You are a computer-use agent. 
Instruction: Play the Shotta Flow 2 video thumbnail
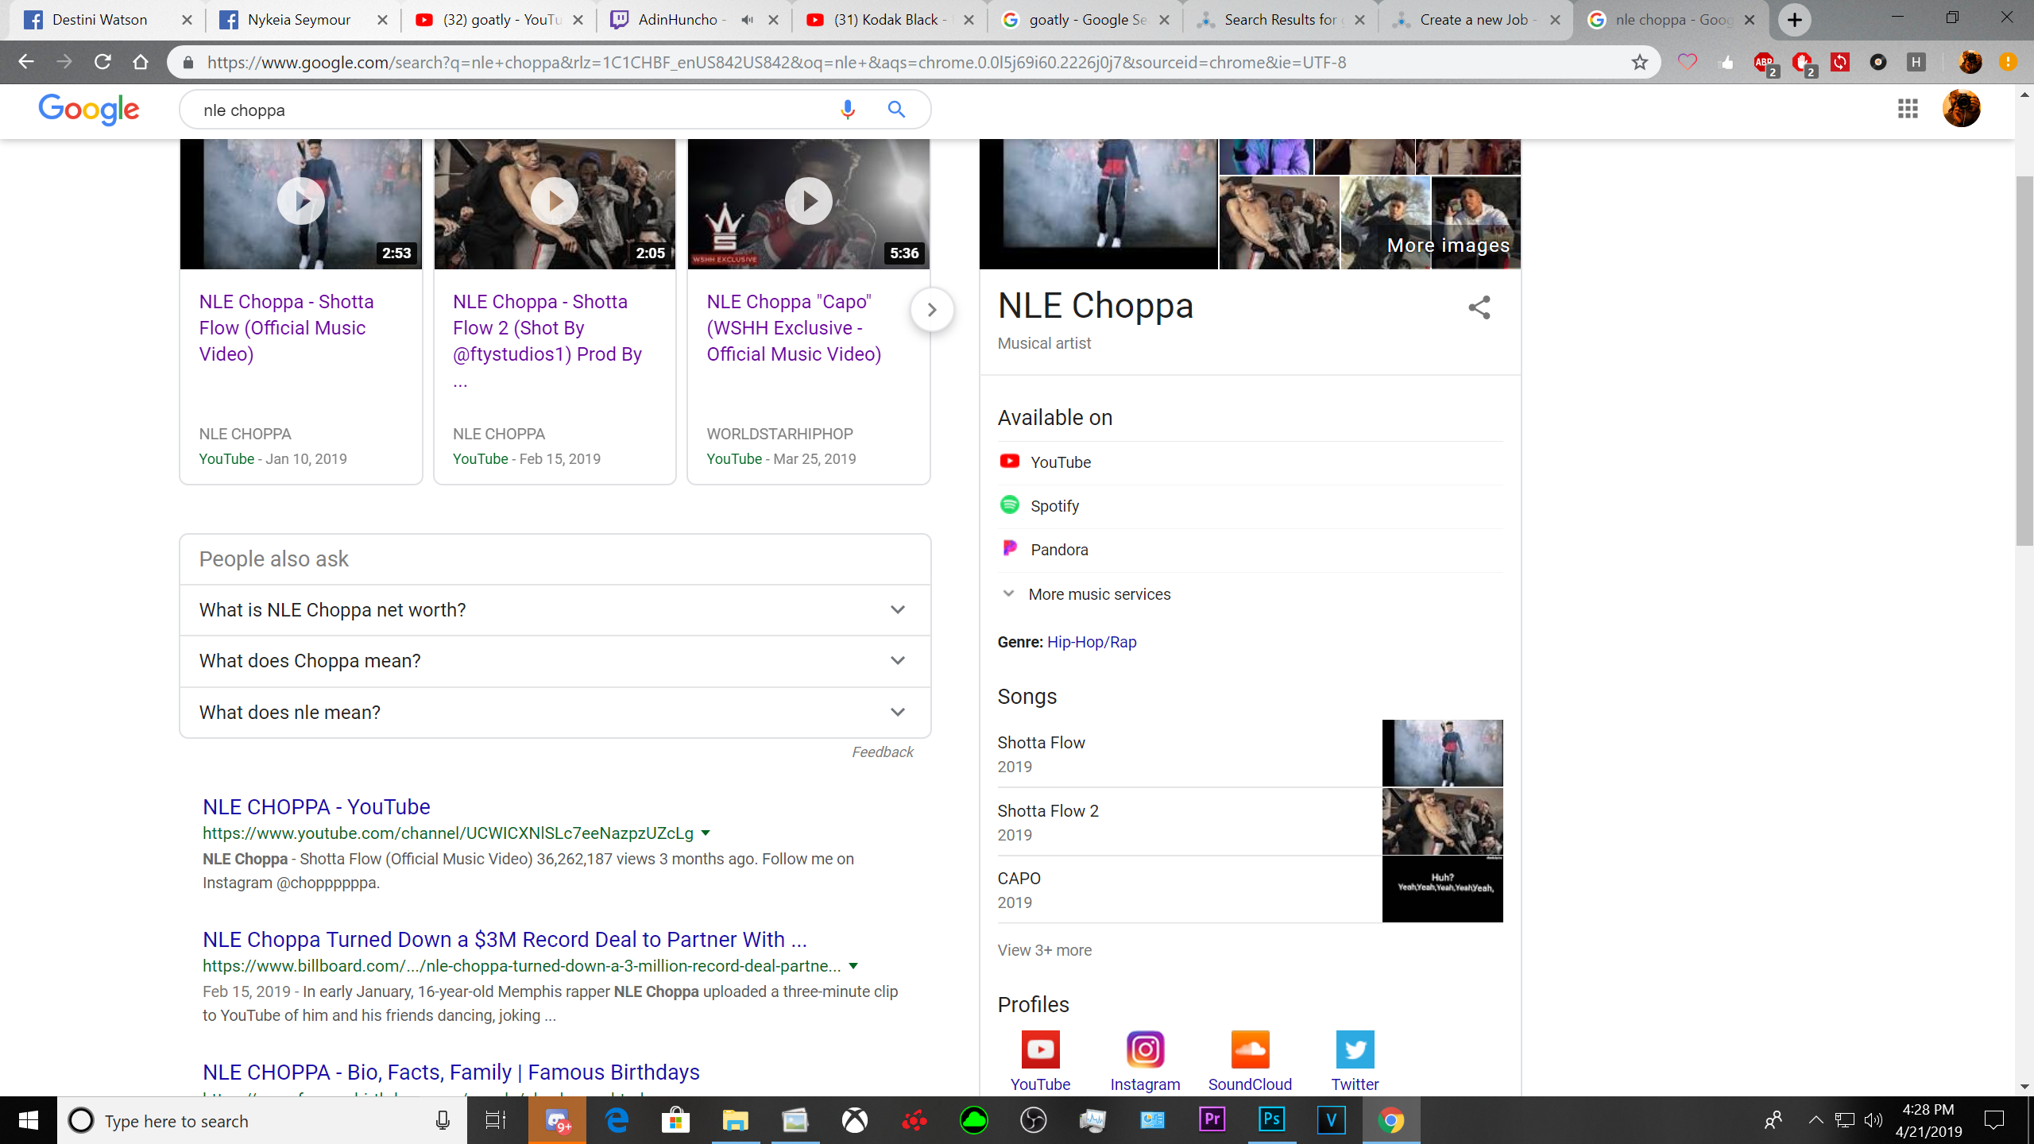[554, 201]
